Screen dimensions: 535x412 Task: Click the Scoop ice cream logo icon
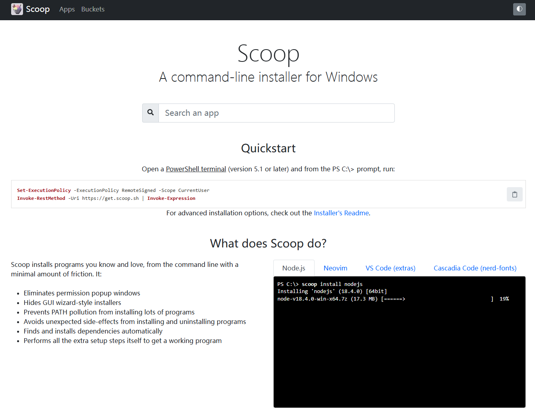pos(17,9)
